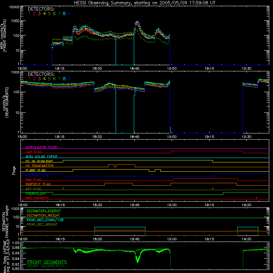Click the 0.92 tick on livetime axis

tap(16, 264)
